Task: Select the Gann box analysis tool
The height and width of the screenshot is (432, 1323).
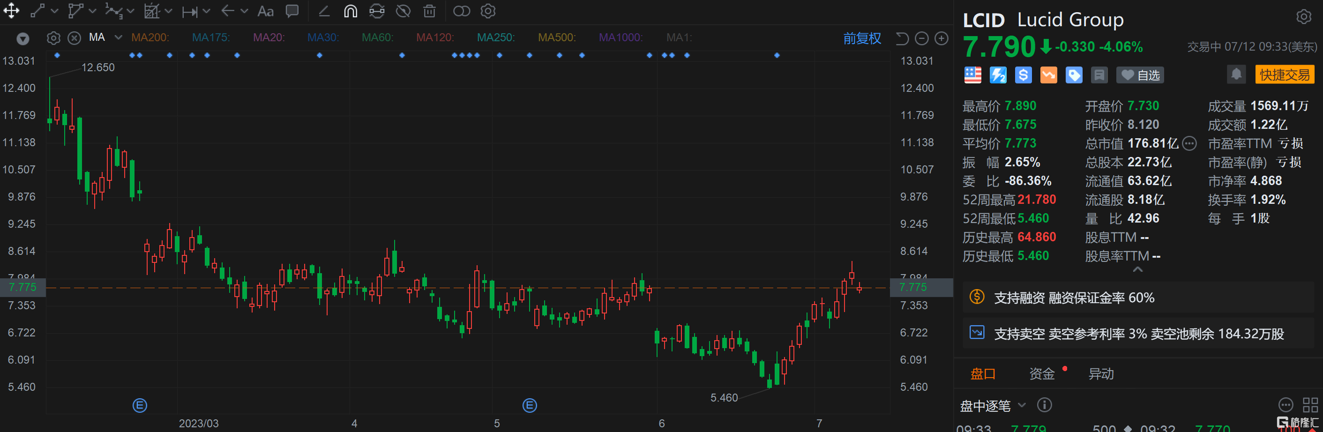Action: 151,11
